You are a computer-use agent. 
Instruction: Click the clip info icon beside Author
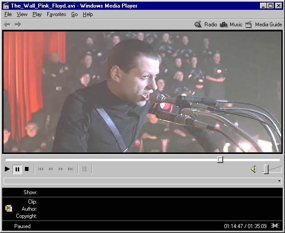(8, 208)
